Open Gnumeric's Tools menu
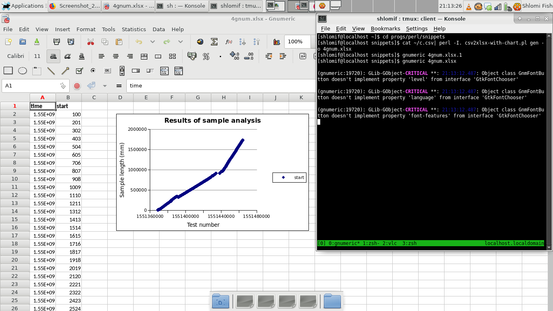 pos(108,29)
